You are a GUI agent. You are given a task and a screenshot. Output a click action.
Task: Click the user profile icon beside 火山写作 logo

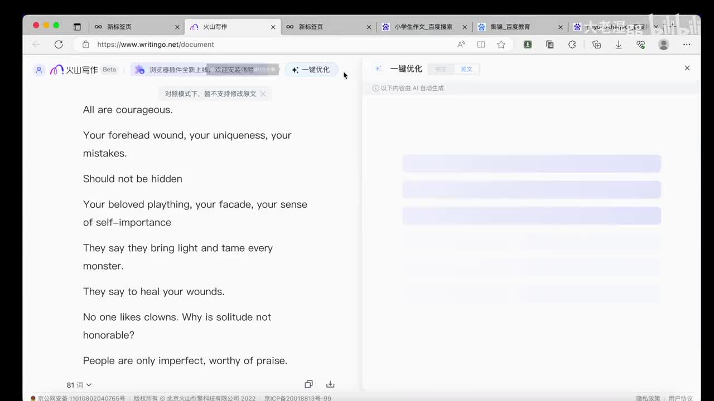coord(38,70)
